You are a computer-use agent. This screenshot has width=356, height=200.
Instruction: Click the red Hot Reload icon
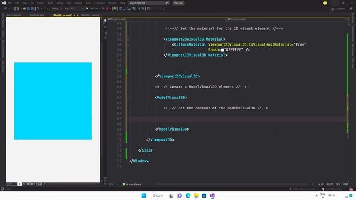tap(107, 9)
